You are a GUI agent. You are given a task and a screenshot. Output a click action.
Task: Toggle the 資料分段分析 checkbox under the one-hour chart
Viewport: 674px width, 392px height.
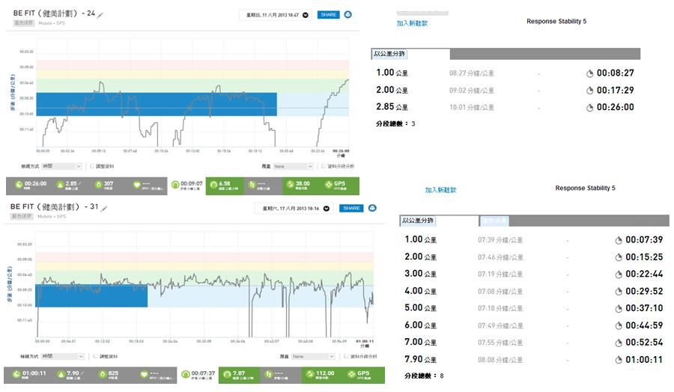click(x=346, y=356)
